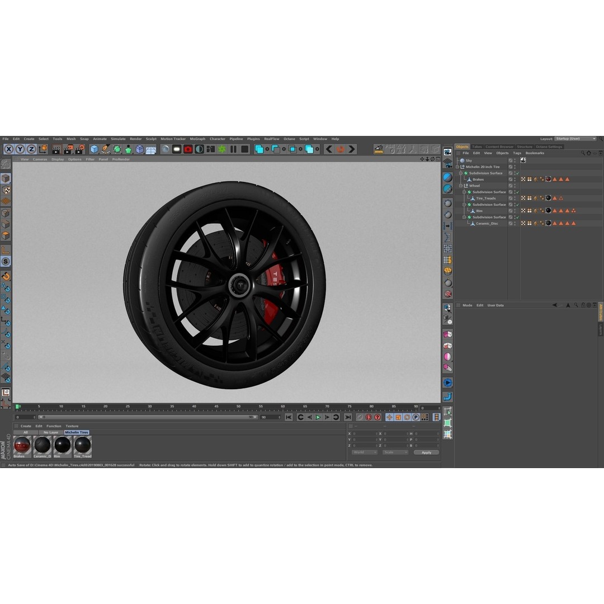Click the Redo right arrow

click(352, 149)
